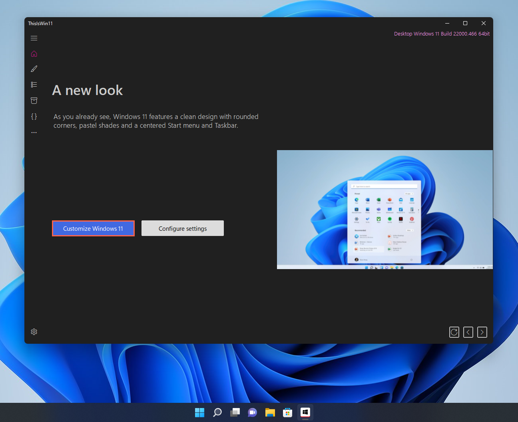The image size is (518, 422).
Task: Click the Customize Windows 11 button
Action: coord(93,228)
